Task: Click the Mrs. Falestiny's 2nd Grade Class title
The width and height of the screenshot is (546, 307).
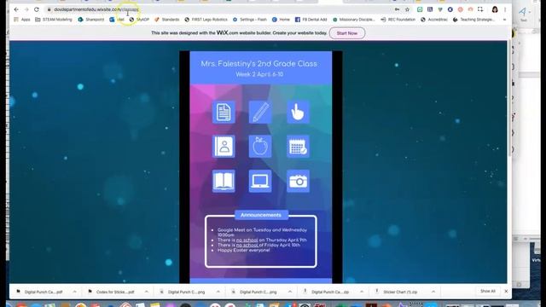Action: click(259, 64)
